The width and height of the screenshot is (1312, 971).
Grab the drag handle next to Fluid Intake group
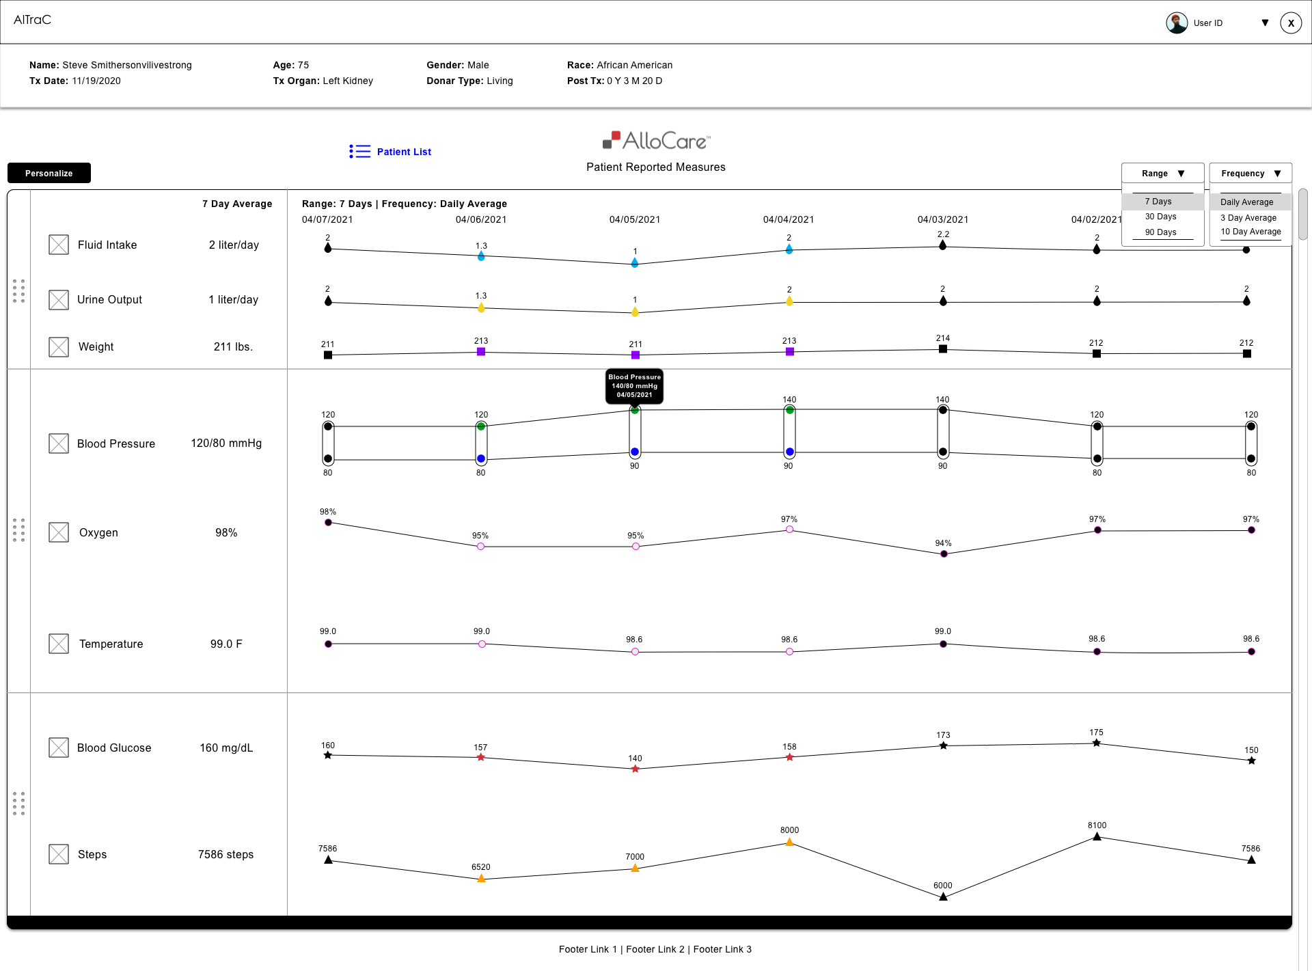tap(19, 292)
